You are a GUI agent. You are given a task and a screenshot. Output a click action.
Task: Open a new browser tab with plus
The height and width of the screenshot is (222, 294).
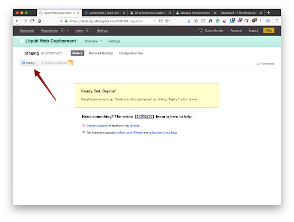point(268,13)
